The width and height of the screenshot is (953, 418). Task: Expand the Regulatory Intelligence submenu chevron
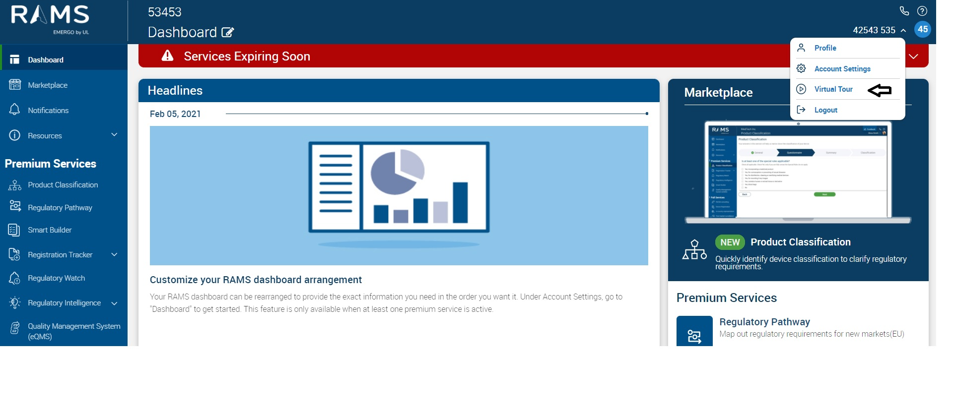coord(114,303)
